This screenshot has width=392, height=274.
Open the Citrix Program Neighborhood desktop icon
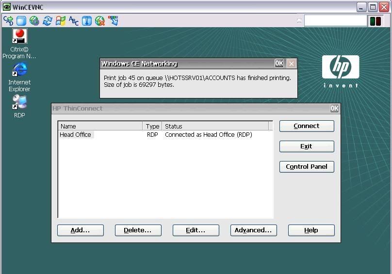pyautogui.click(x=19, y=44)
